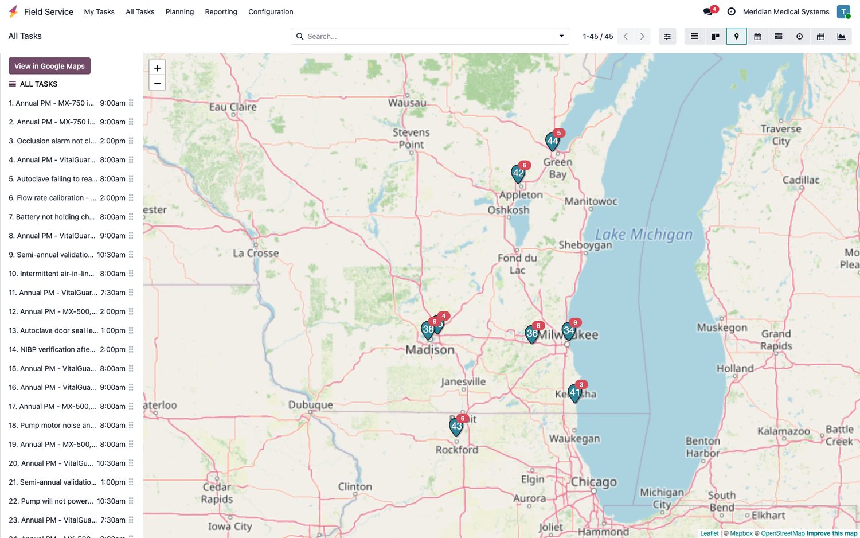The height and width of the screenshot is (538, 860).
Task: Open the user avatar menu
Action: (x=843, y=11)
